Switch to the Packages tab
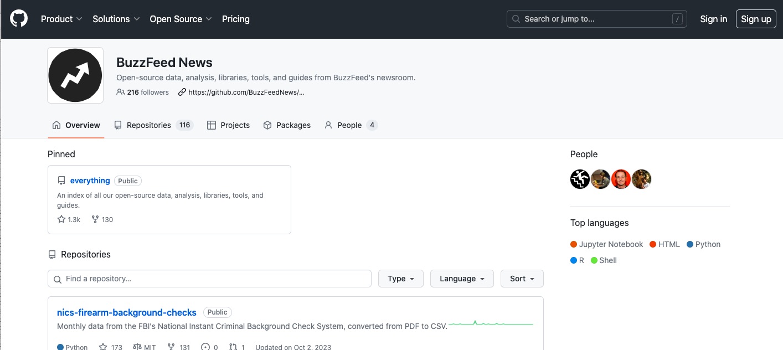 coord(293,125)
